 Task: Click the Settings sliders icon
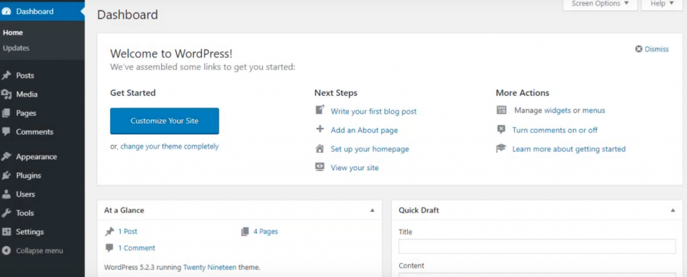[6, 232]
